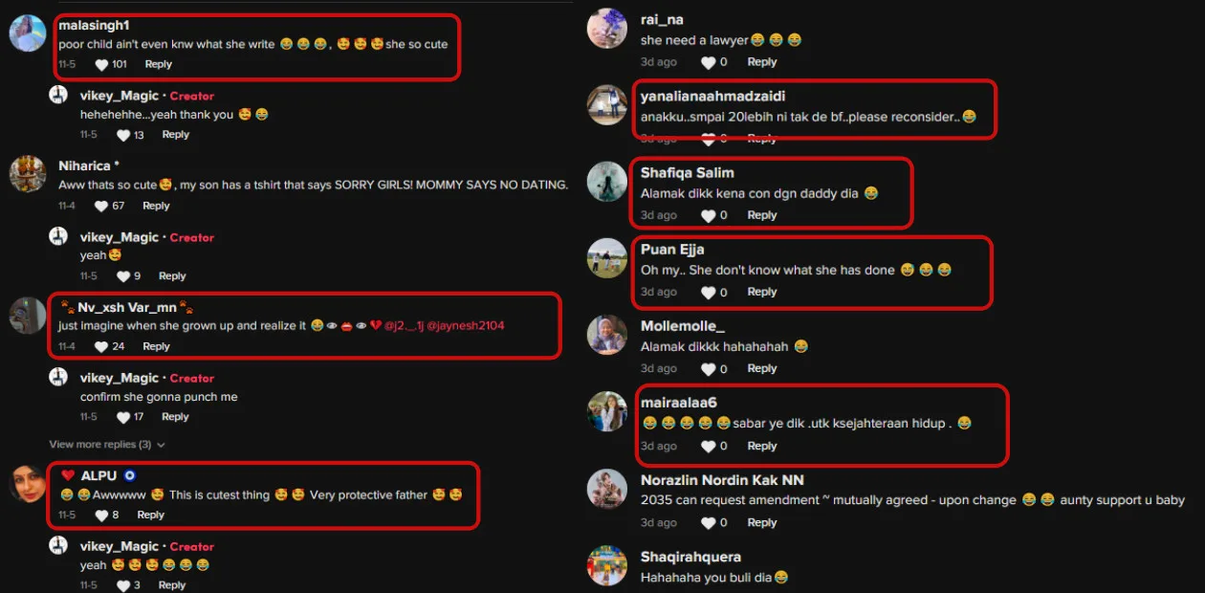The image size is (1205, 593).
Task: Tap the heart on Nv_xsh Var_mn's comment
Action: coord(101,346)
